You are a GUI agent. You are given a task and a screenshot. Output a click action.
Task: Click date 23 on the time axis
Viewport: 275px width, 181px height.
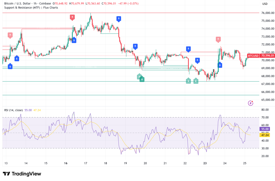click(x=205, y=163)
